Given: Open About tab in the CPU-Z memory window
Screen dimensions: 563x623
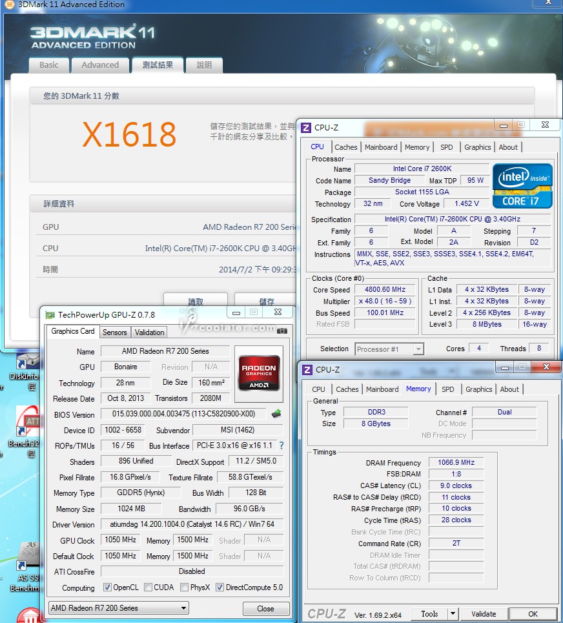Looking at the screenshot, I should (509, 389).
